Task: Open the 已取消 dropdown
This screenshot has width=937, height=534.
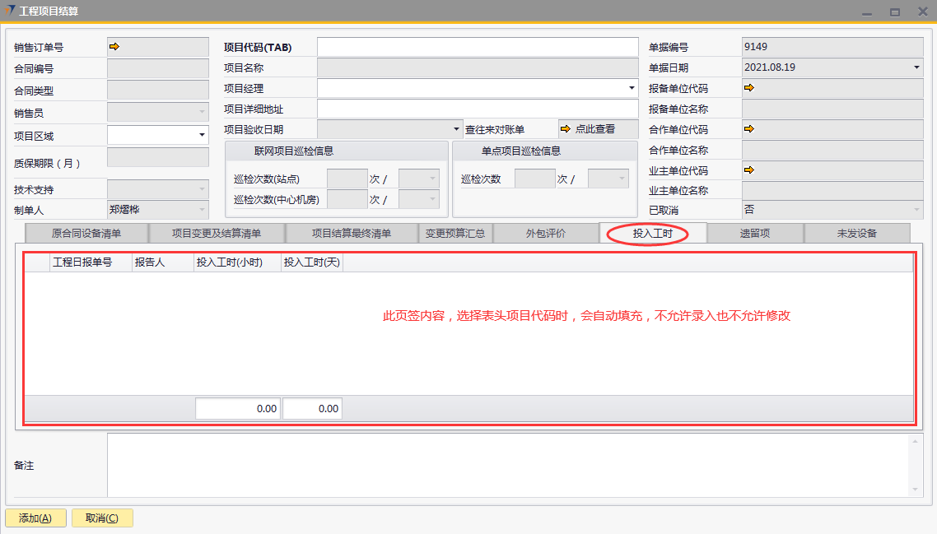Action: 916,210
